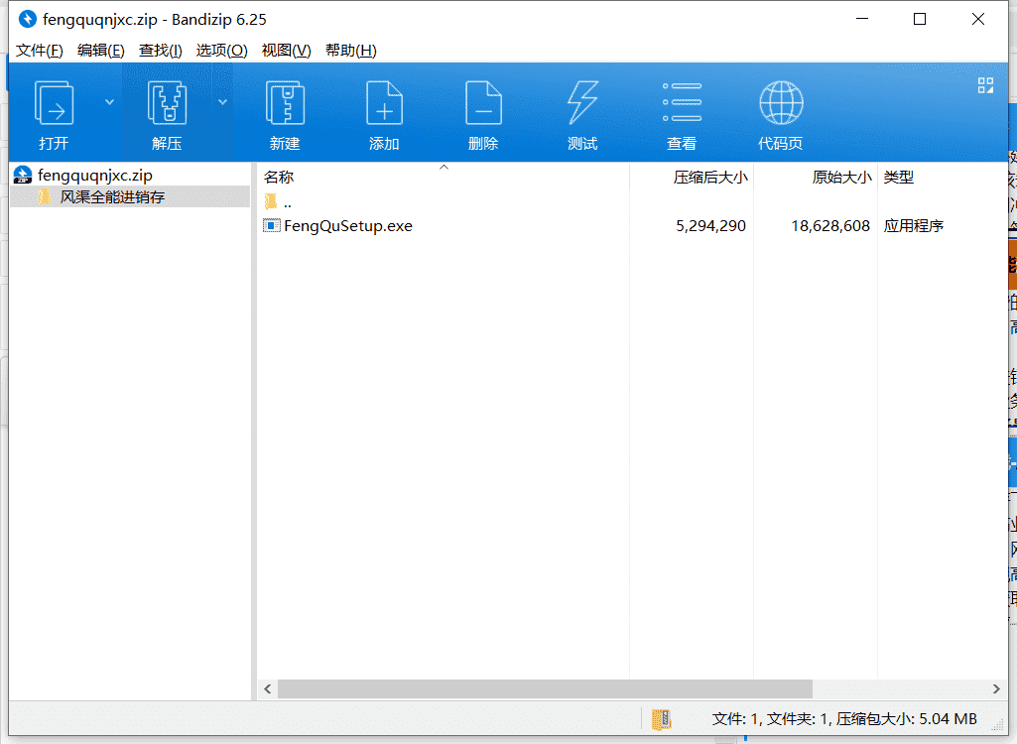Open the 编辑(E) menu
Image resolution: width=1017 pixels, height=744 pixels.
(100, 51)
